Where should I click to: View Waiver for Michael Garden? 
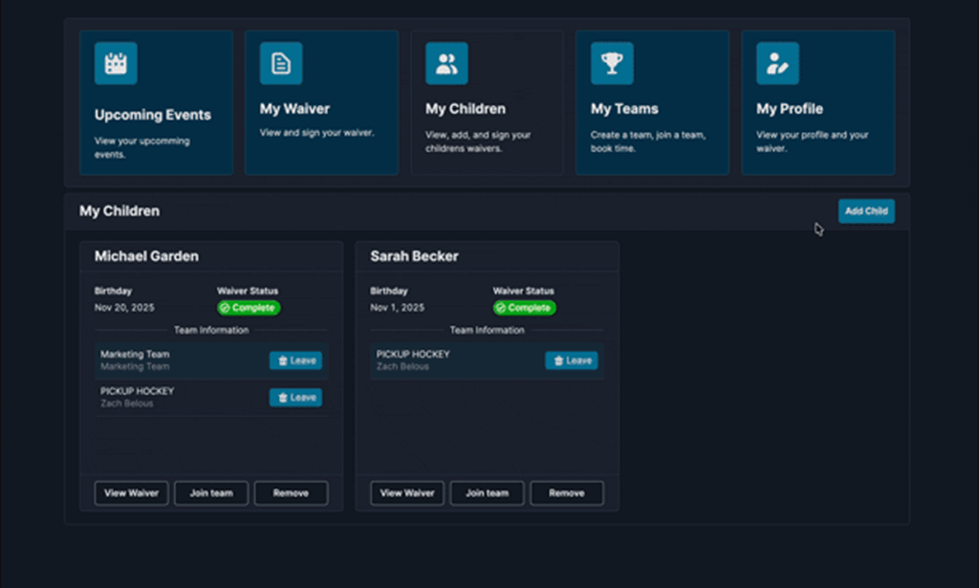tap(132, 493)
